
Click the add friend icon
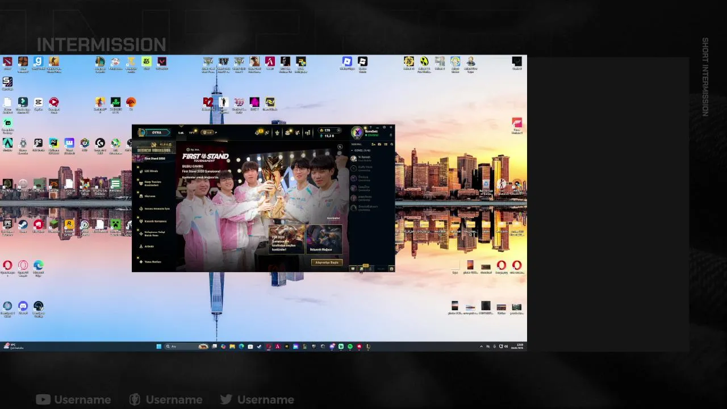tap(373, 144)
